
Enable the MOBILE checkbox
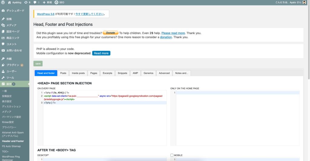point(172,155)
